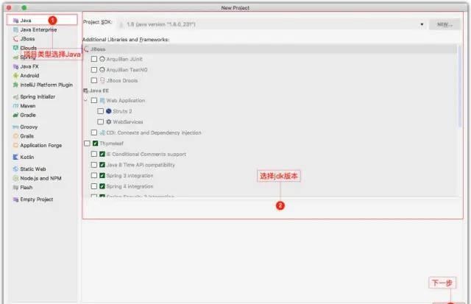The image size is (471, 304).
Task: Click the 'Android' label in sidebar
Action: pyautogui.click(x=29, y=75)
